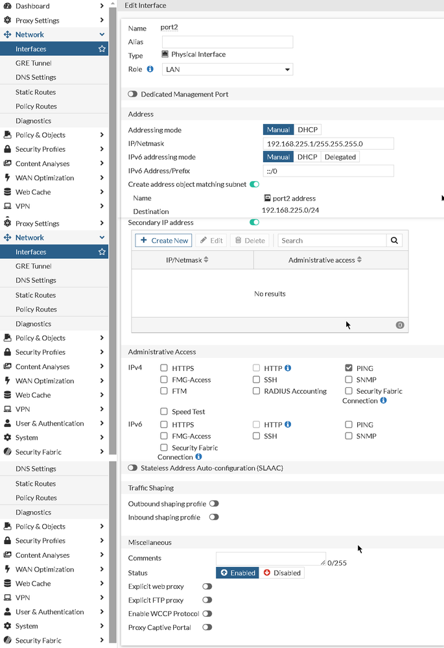The height and width of the screenshot is (648, 444).
Task: Enable the IPv4 HTTPS checkbox
Action: pos(164,368)
